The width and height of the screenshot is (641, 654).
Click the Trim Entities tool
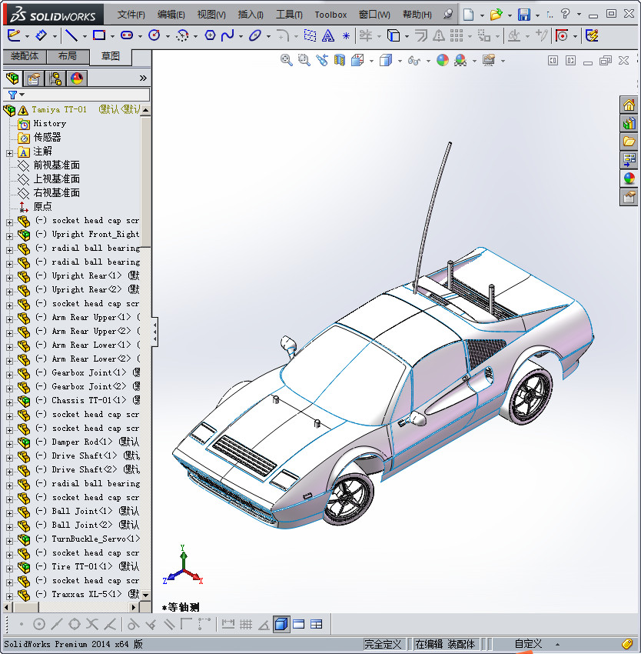[366, 35]
